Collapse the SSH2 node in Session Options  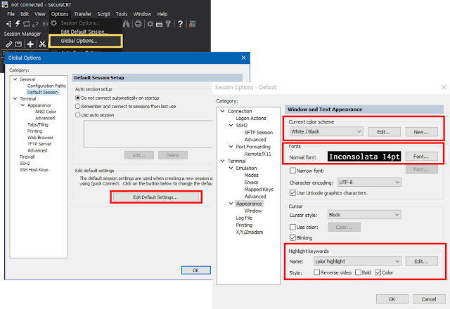[x=231, y=125]
